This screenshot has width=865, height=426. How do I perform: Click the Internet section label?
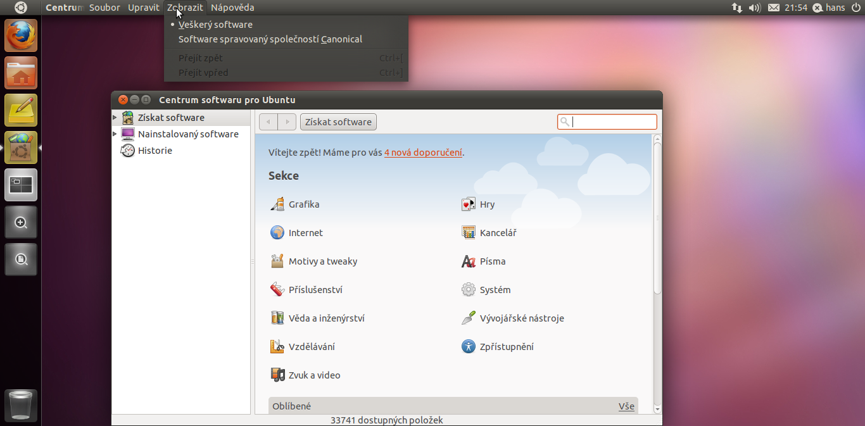306,233
